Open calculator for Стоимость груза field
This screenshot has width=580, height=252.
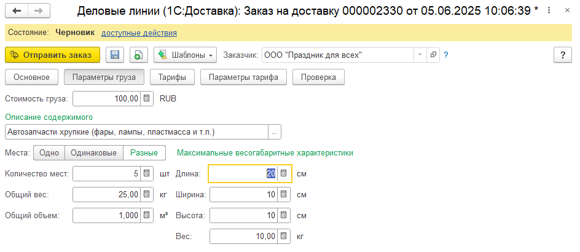tap(147, 98)
